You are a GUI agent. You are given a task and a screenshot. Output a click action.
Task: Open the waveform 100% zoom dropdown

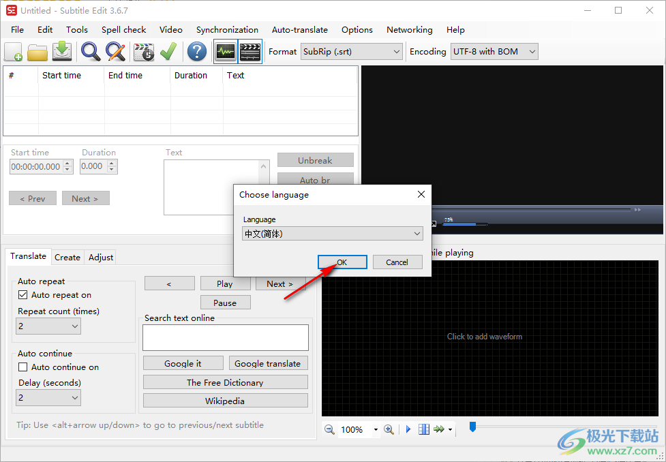pos(376,430)
